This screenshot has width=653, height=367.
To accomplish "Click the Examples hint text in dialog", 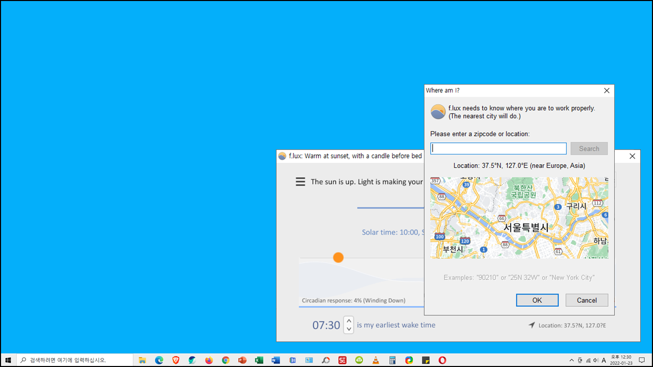I will point(519,277).
